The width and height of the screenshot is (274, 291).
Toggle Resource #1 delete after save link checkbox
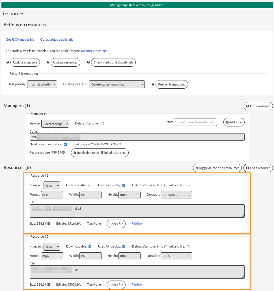pos(166,185)
